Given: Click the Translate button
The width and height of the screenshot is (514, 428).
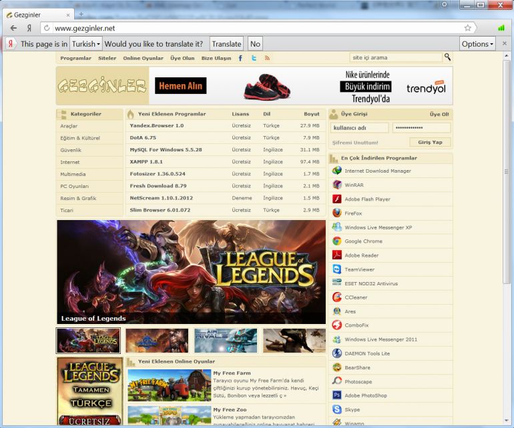Looking at the screenshot, I should coord(226,44).
